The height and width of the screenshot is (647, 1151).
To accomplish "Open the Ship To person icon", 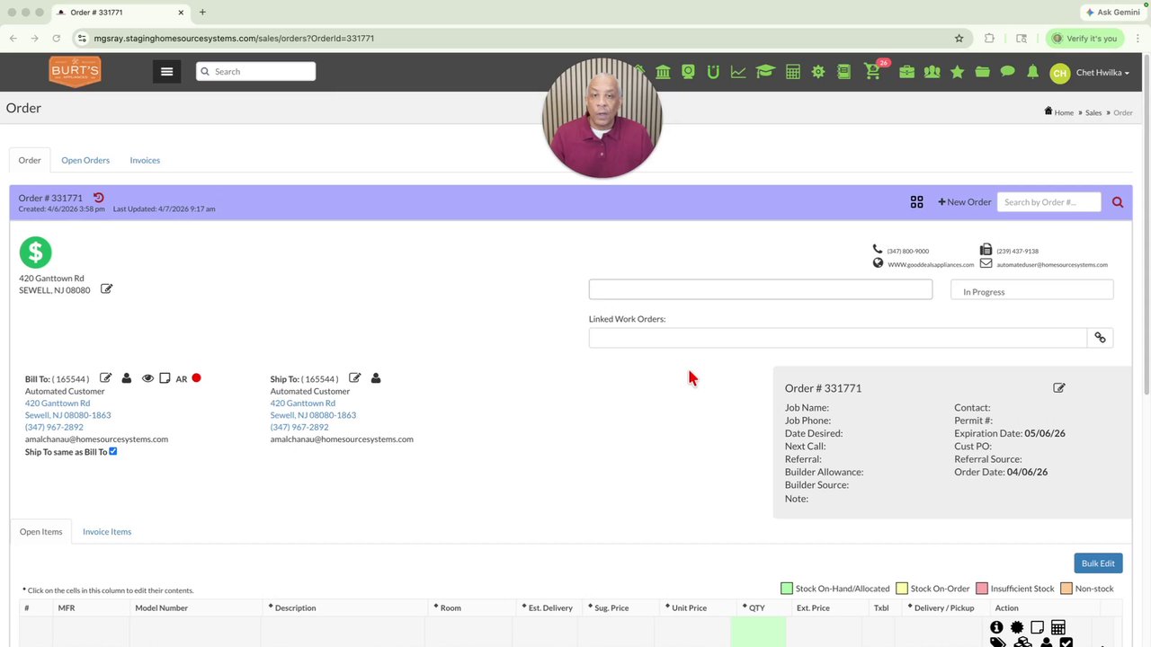I will pos(376,378).
